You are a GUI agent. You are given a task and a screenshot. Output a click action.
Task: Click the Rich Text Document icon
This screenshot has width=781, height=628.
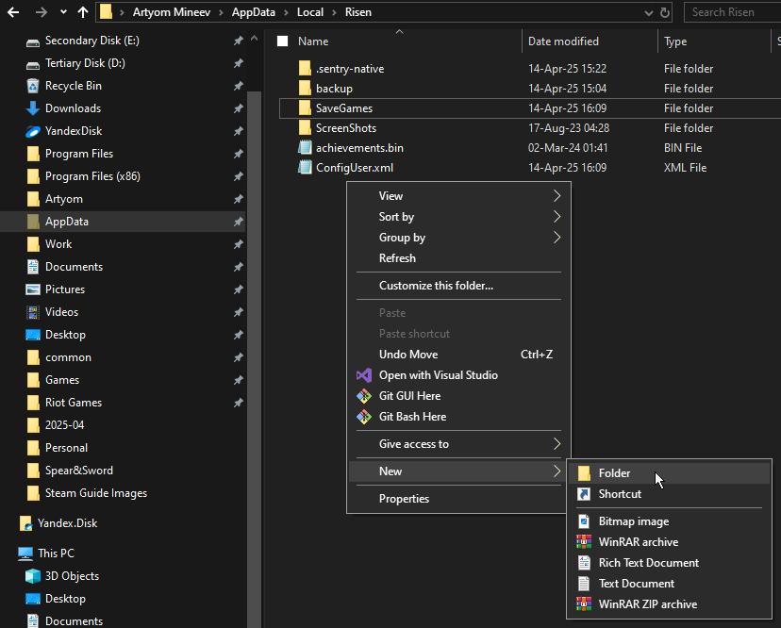584,563
